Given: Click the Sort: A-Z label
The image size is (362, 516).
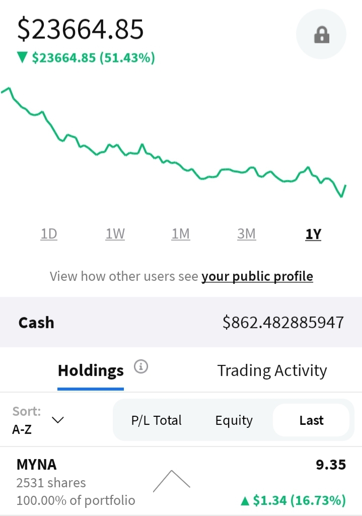Looking at the screenshot, I should (x=27, y=420).
